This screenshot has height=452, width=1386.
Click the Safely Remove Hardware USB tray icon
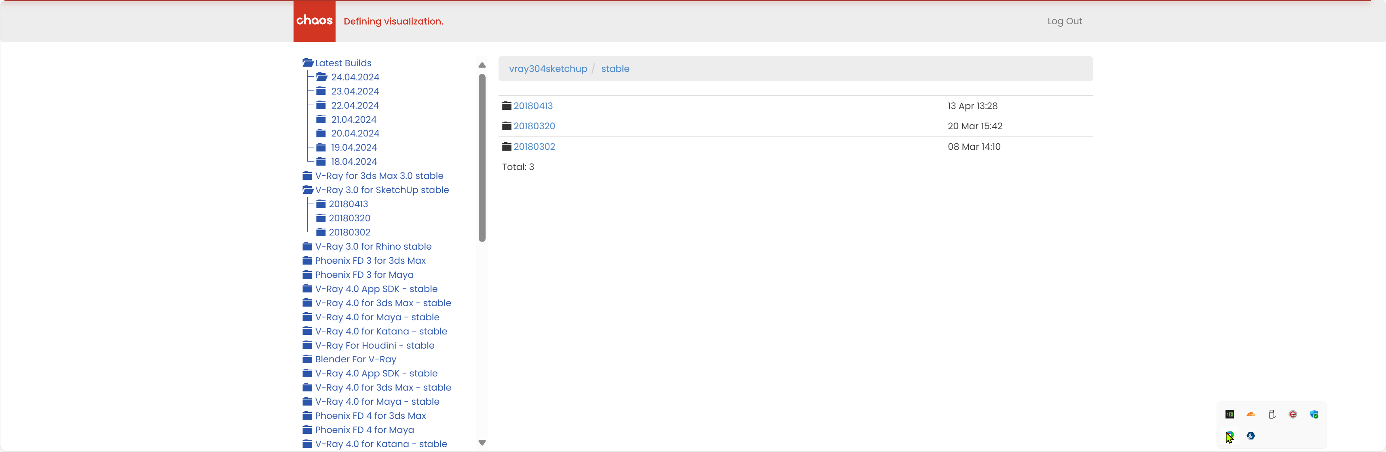tap(1272, 414)
